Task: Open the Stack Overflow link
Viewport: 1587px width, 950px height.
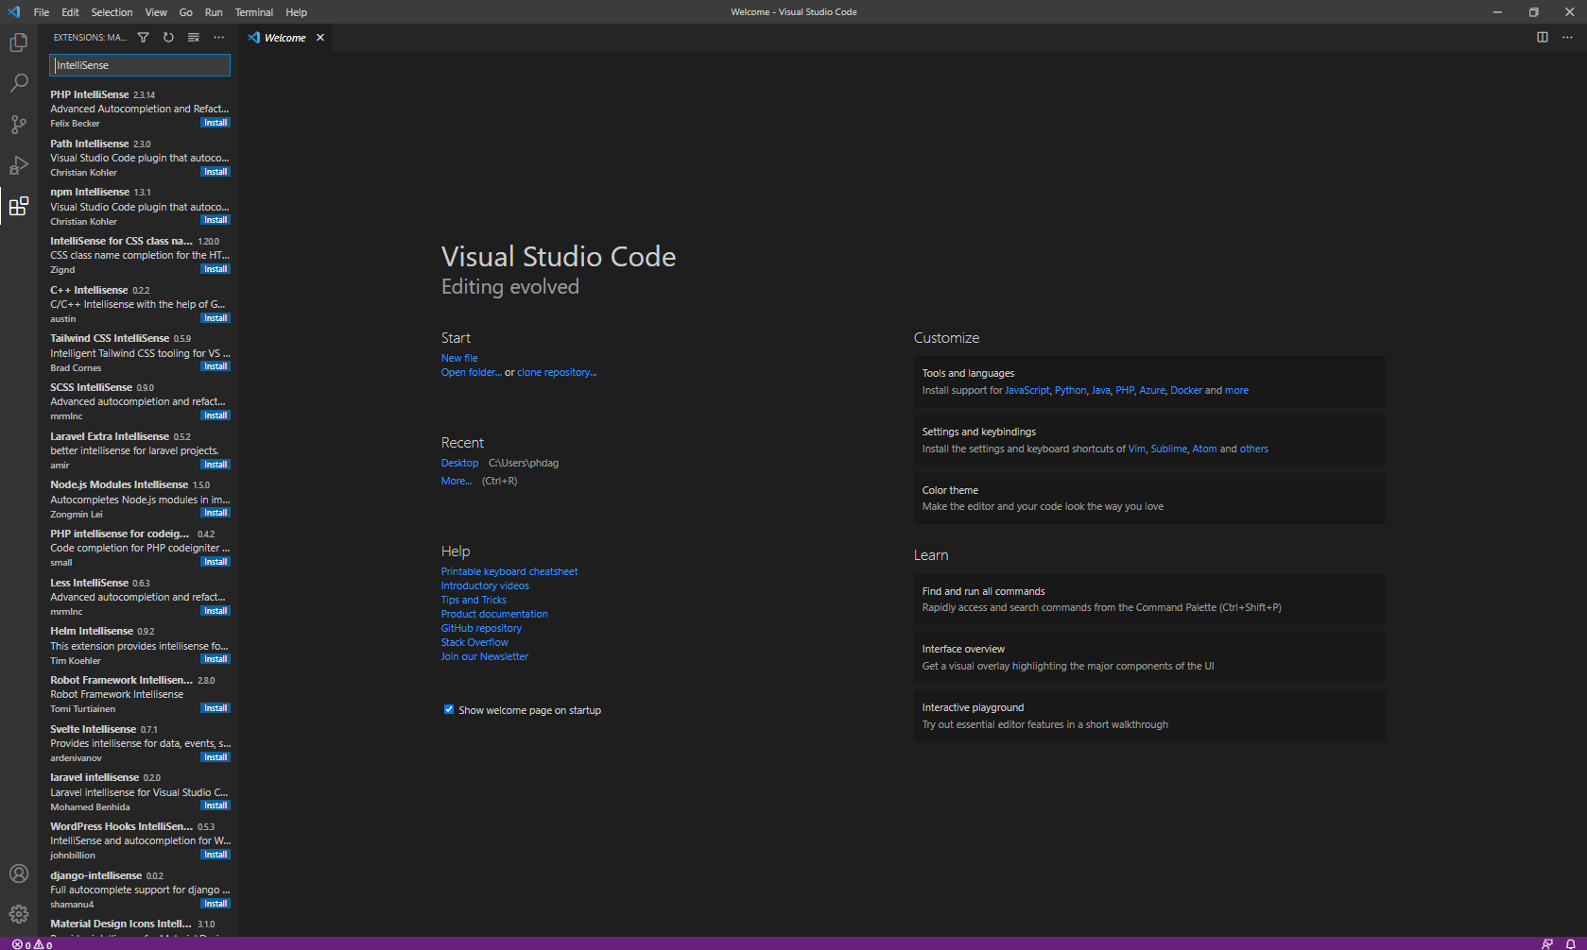Action: pos(474,642)
